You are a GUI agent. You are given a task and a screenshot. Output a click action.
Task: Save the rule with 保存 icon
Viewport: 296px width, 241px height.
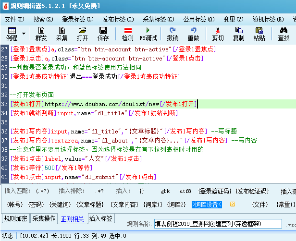[x=103, y=34]
